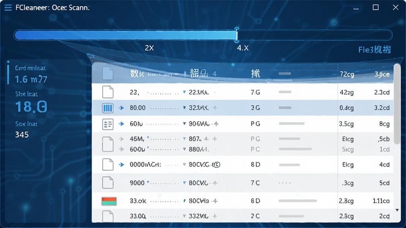406x228 pixels.
Task: Click the striped drive icon of the 80.00 row
Action: tap(107, 108)
